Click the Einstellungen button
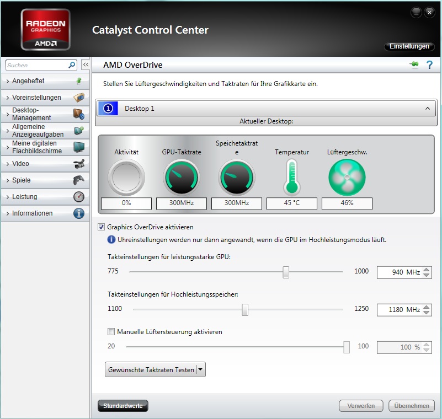The height and width of the screenshot is (419, 442). pos(409,46)
